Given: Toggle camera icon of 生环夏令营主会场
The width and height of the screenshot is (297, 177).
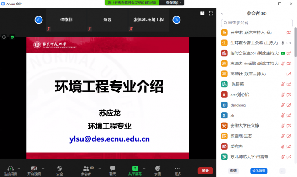Looking at the screenshot, I should [x=289, y=43].
